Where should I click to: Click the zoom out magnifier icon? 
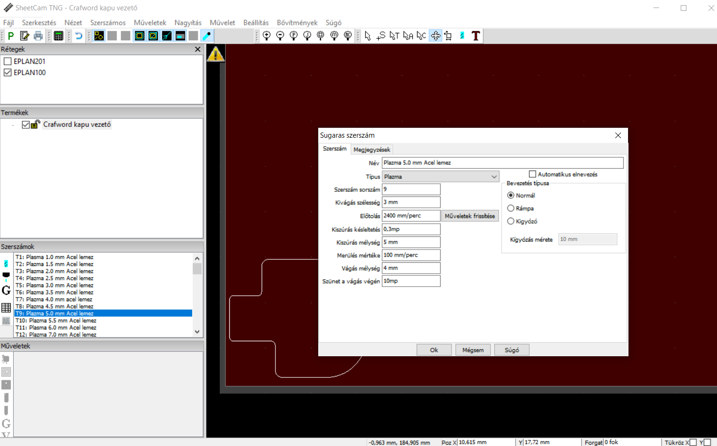pyautogui.click(x=280, y=36)
